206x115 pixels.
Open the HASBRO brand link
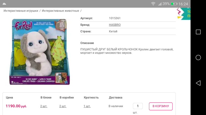click(x=115, y=25)
